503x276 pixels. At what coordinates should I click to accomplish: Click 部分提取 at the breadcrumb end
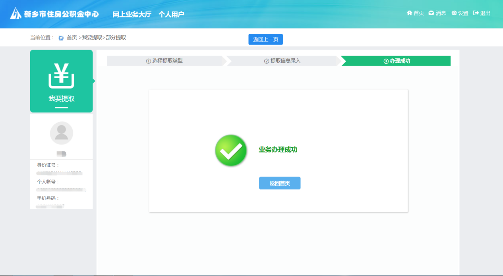(x=116, y=38)
